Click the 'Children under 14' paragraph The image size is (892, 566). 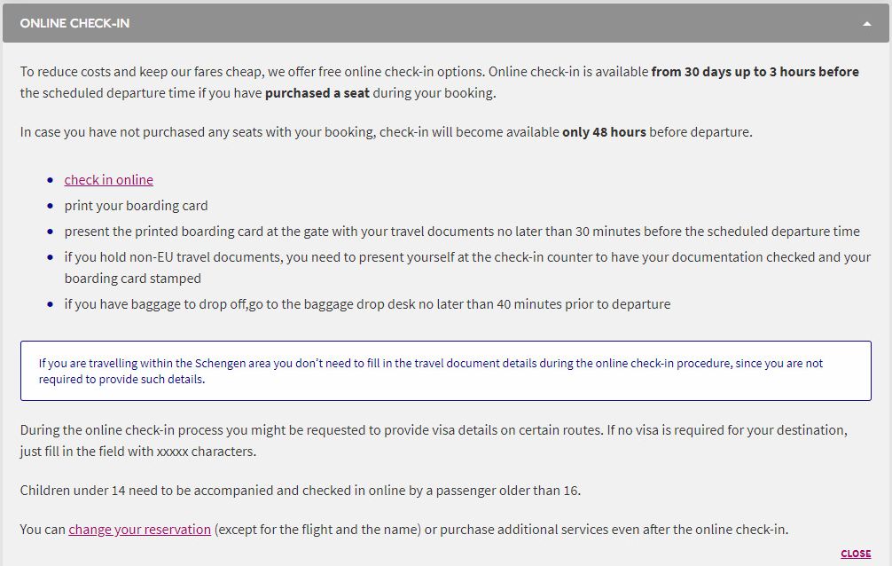(x=300, y=491)
